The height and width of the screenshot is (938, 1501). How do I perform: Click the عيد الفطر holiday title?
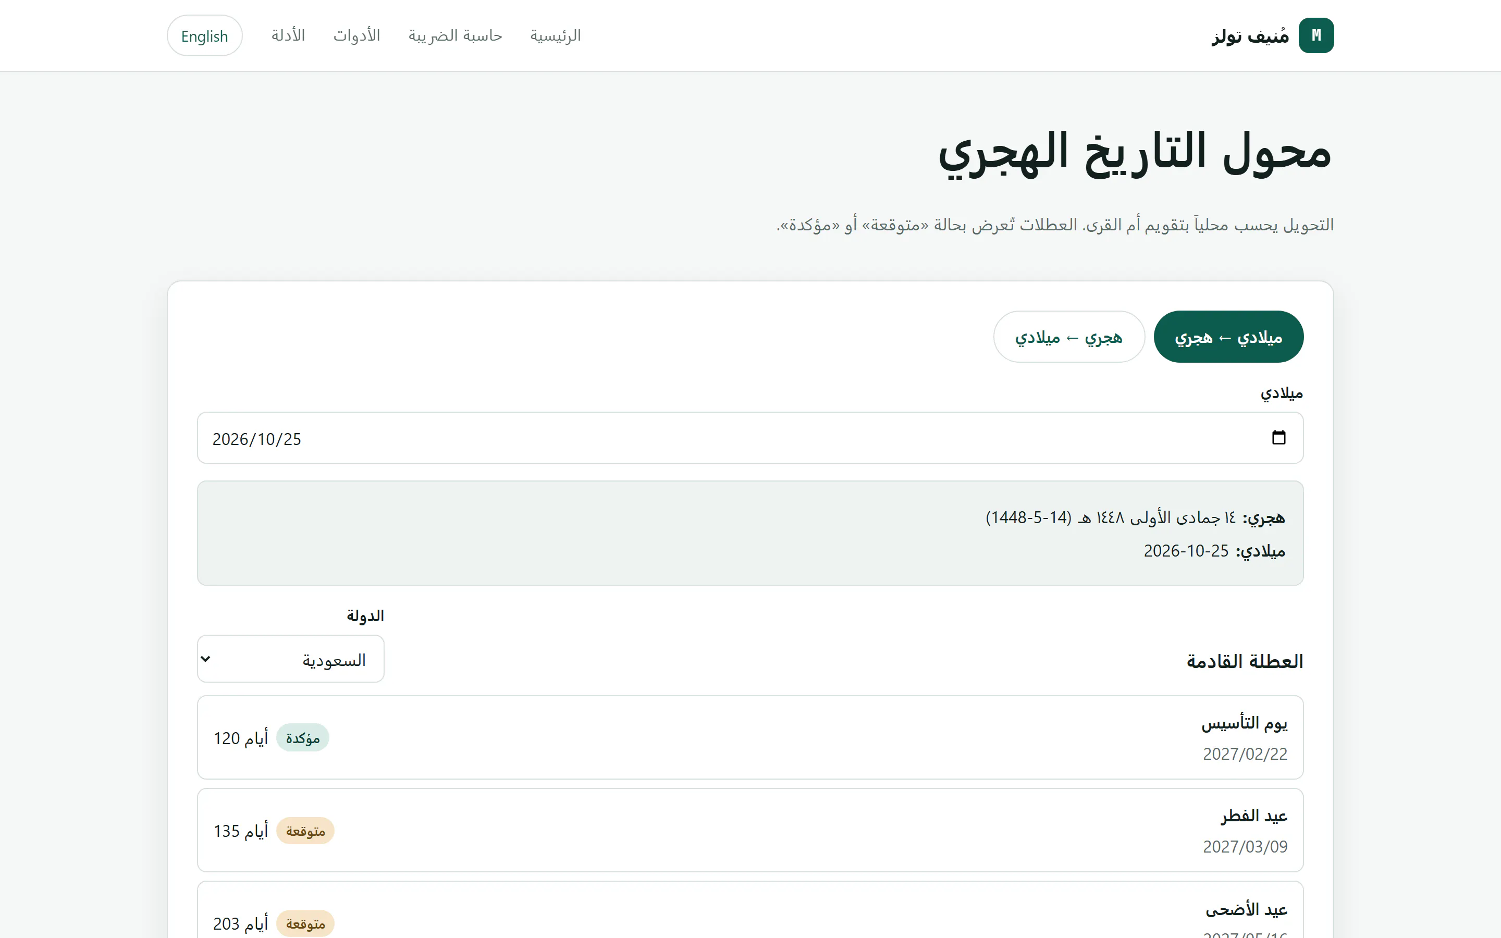click(1254, 815)
